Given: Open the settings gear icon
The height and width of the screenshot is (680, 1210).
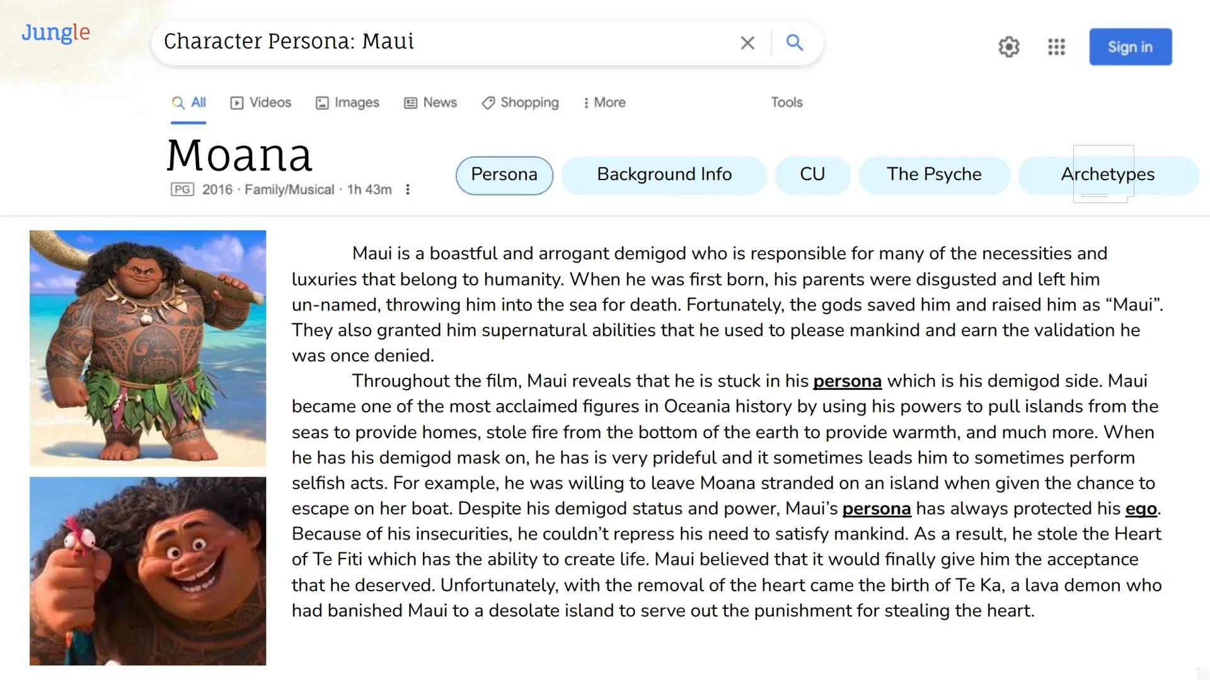Looking at the screenshot, I should point(1008,47).
